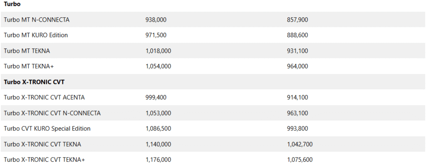Click the 963,100 price value
Image resolution: width=426 pixels, height=165 pixels.
(x=297, y=113)
